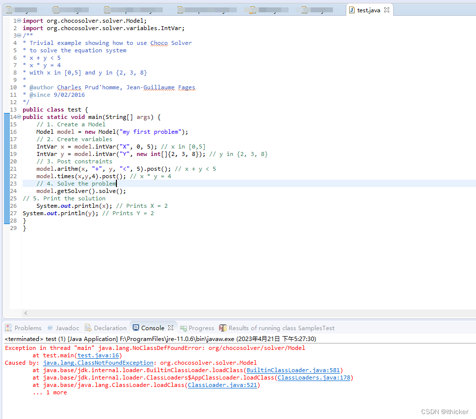Click the 'model.times(x,y,4).post();' line
Screen dimensions: 476x419
click(81, 176)
